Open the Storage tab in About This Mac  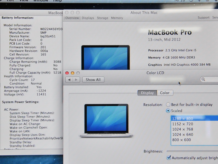pyautogui.click(x=103, y=18)
